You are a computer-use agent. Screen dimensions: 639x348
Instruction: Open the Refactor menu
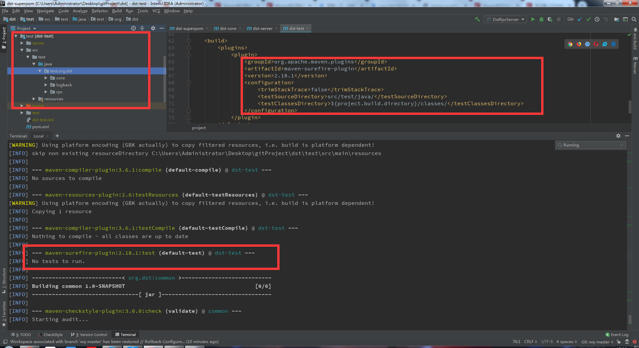(100, 11)
